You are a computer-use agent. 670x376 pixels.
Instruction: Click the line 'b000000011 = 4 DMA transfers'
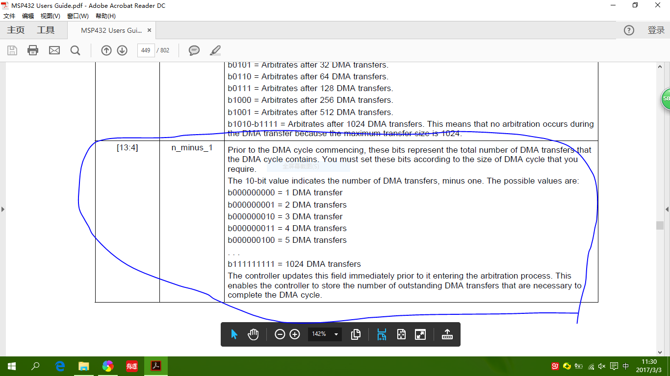pyautogui.click(x=287, y=228)
